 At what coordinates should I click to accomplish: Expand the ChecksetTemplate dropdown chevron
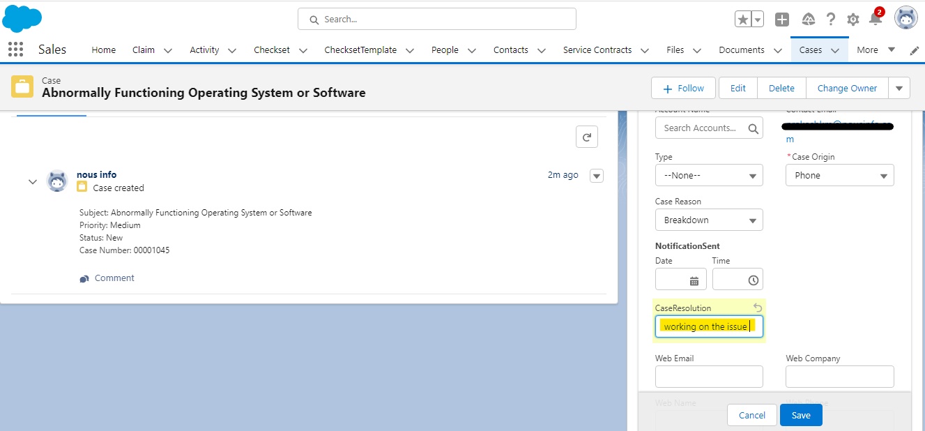coord(410,50)
